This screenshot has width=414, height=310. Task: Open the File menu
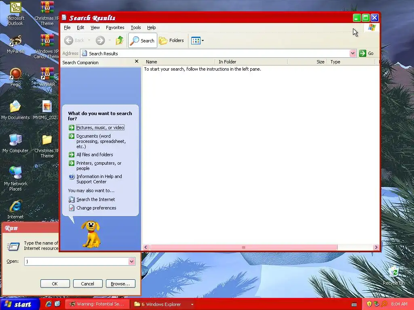[x=67, y=27]
